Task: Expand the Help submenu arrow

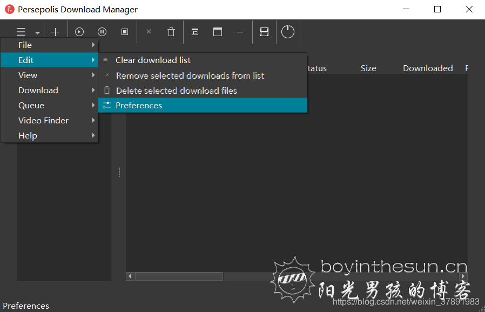Action: pyautogui.click(x=93, y=135)
